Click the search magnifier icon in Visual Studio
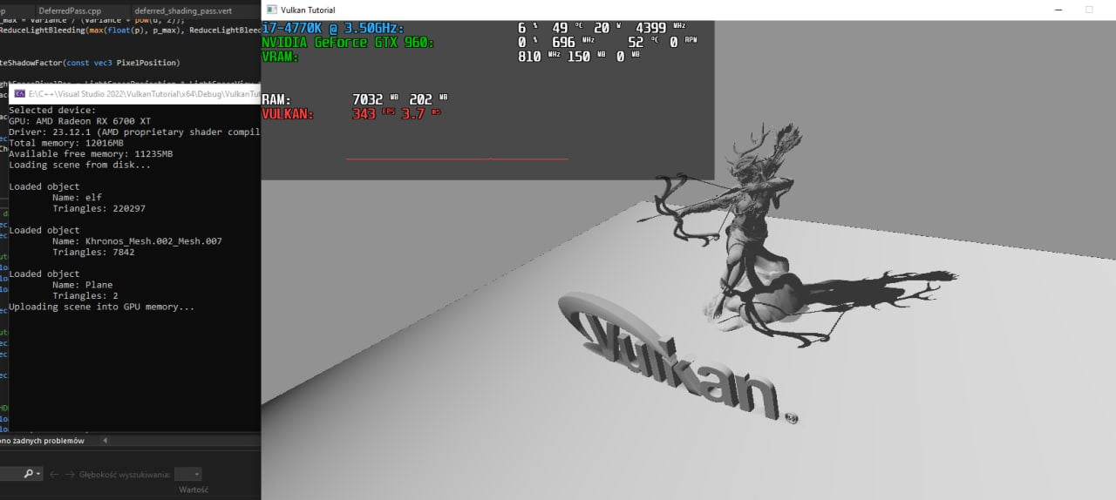Image resolution: width=1116 pixels, height=500 pixels. [29, 474]
